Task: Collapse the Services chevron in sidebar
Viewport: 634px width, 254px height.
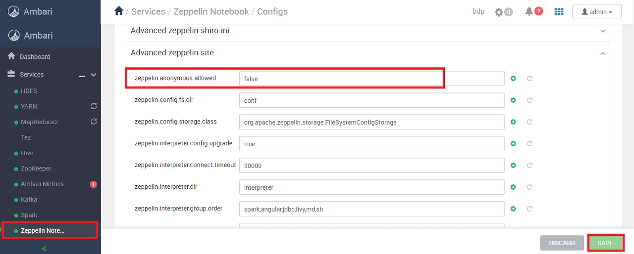Action: click(x=94, y=75)
